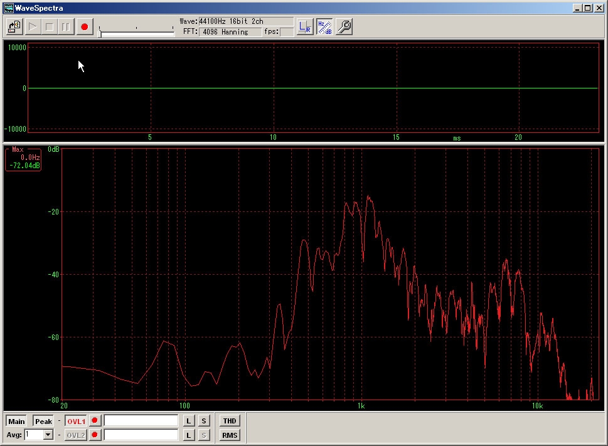
Task: Open a wave file with the file icon
Action: 14,27
